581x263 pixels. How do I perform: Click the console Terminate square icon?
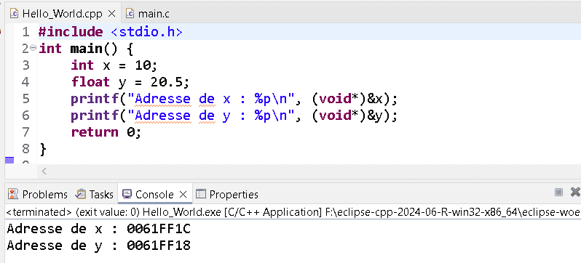[558, 192]
